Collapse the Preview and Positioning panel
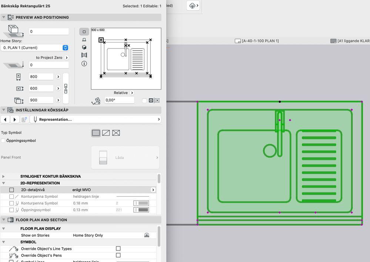The image size is (370, 262). [x=4, y=17]
